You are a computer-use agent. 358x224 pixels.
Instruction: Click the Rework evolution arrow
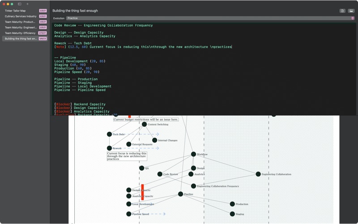(x=141, y=148)
